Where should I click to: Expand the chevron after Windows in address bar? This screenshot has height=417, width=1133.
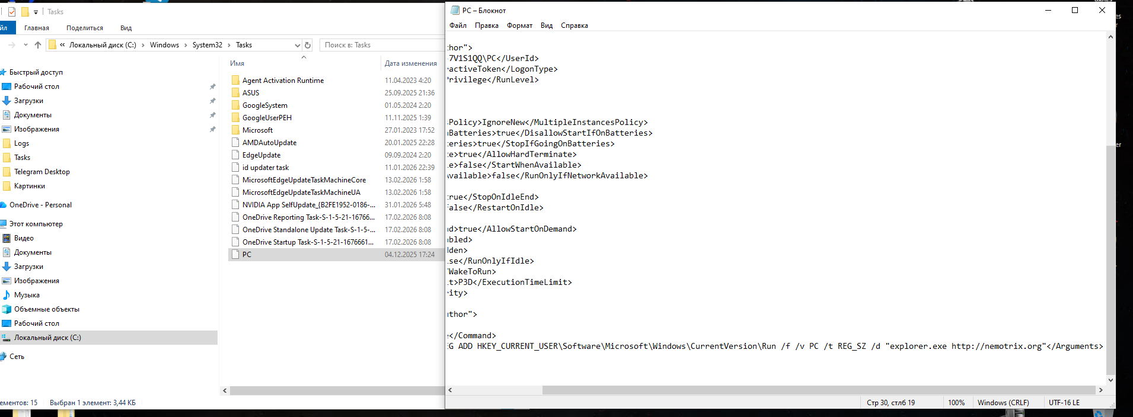(186, 45)
